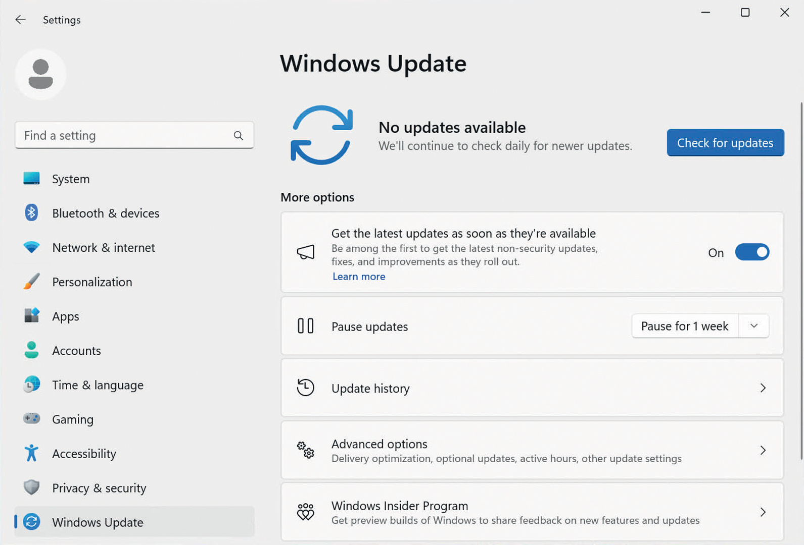Click the pause bars icon
This screenshot has height=545, width=804.
tap(306, 326)
